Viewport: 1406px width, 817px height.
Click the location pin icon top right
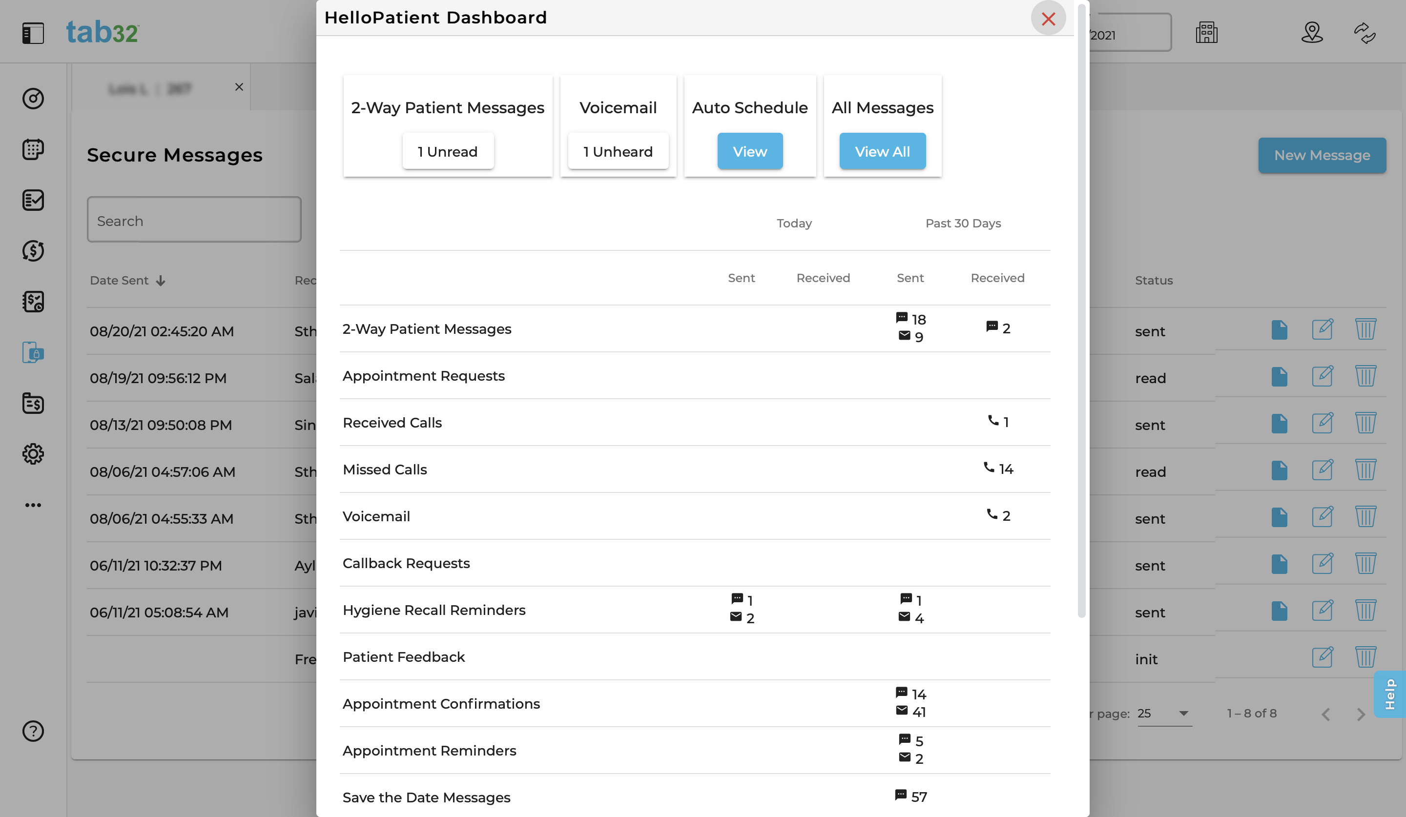click(1312, 34)
